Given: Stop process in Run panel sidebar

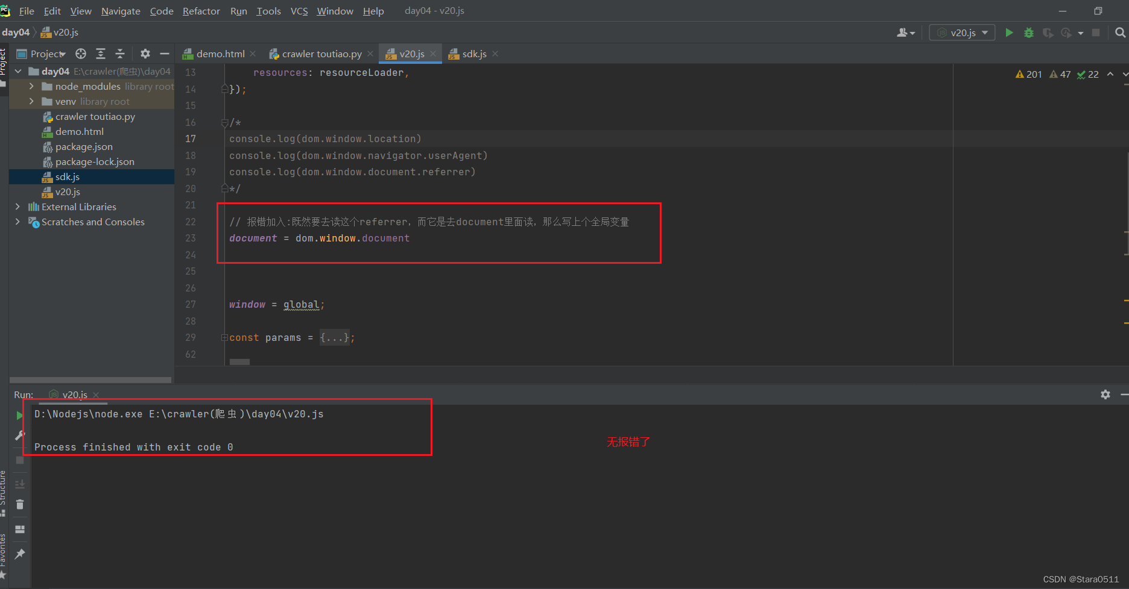Looking at the screenshot, I should coord(19,460).
